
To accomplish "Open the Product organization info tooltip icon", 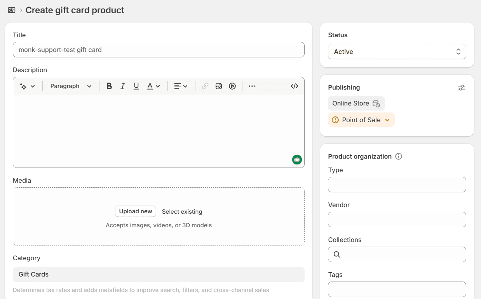I will pyautogui.click(x=398, y=156).
